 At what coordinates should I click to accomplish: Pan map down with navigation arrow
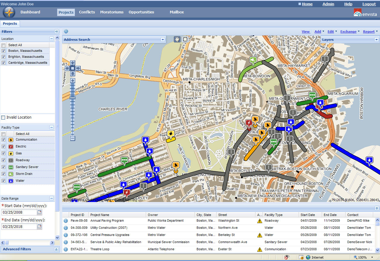click(73, 74)
